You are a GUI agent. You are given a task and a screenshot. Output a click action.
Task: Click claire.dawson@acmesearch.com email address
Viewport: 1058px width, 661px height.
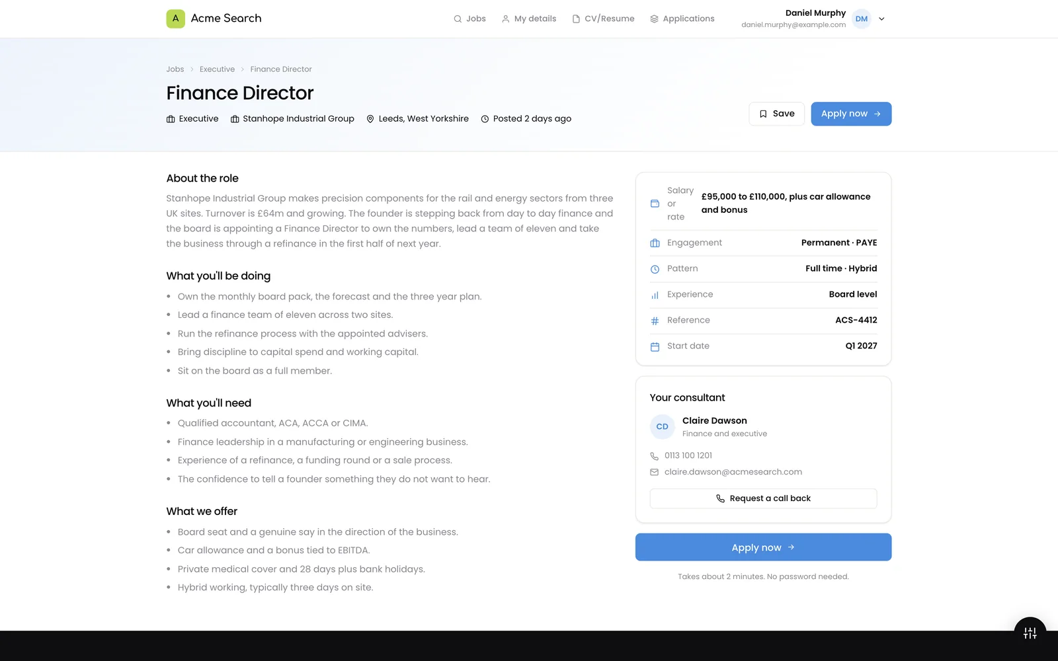(x=733, y=472)
